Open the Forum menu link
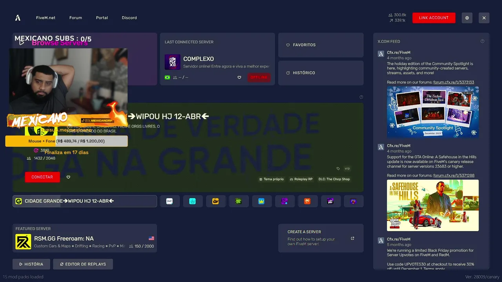This screenshot has width=502, height=282. (76, 18)
